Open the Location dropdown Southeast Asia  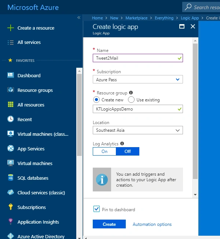138,130
